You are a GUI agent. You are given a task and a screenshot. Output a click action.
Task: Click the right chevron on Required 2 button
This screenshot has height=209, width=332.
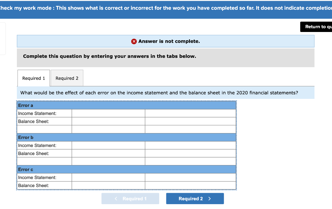point(210,198)
